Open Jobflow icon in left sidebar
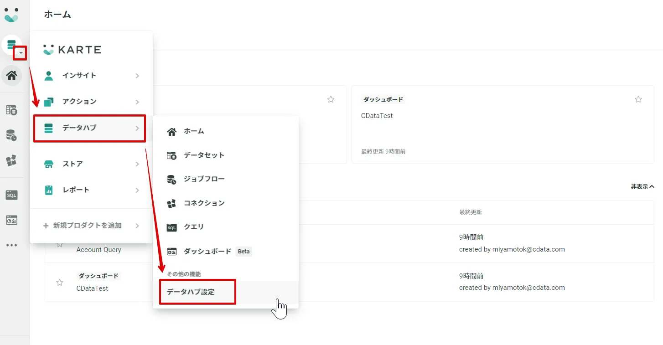This screenshot has width=663, height=345. tap(11, 135)
